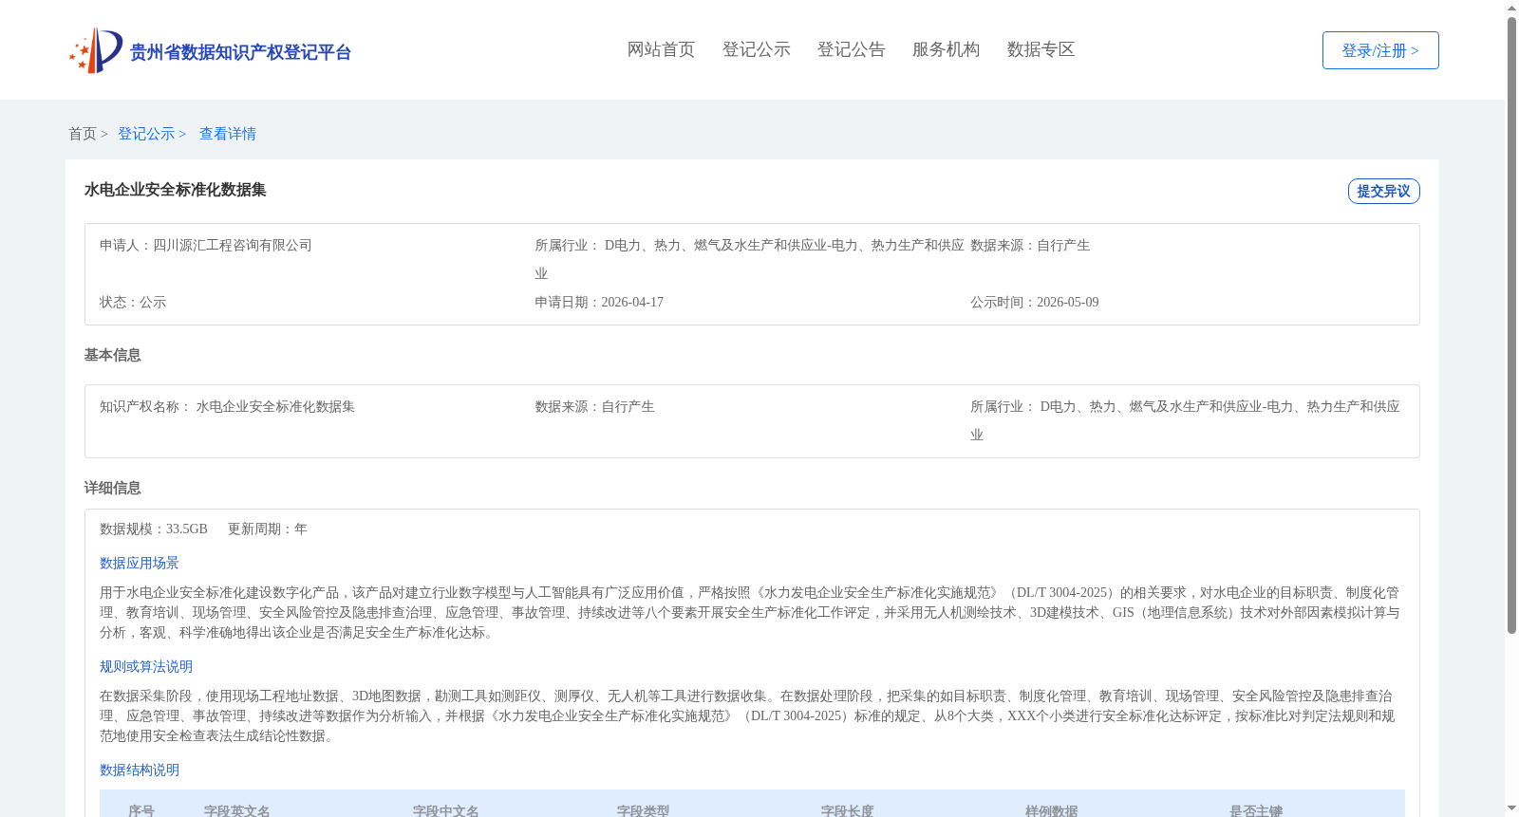Click 知识产权名称 field in basic info
Viewport: 1519px width, 817px height.
(x=227, y=406)
